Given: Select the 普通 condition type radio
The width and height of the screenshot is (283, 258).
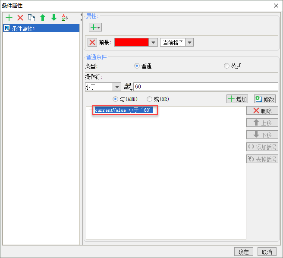Looking at the screenshot, I should (x=137, y=66).
